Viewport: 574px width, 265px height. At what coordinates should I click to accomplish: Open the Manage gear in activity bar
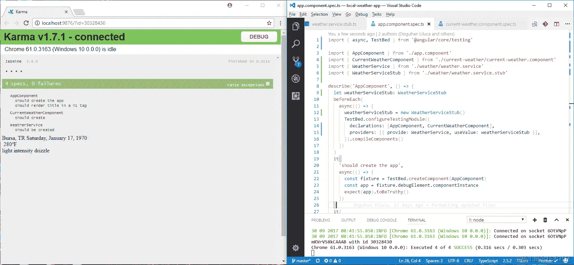296,248
